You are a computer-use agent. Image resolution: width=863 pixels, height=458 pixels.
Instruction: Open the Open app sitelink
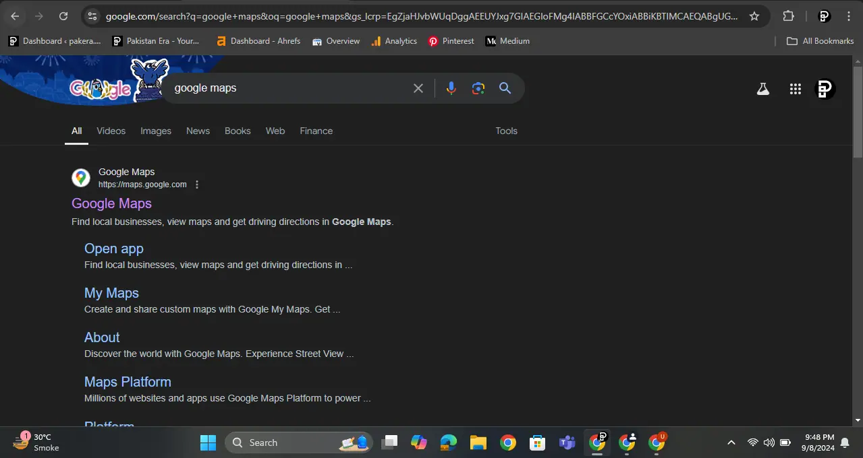(114, 249)
